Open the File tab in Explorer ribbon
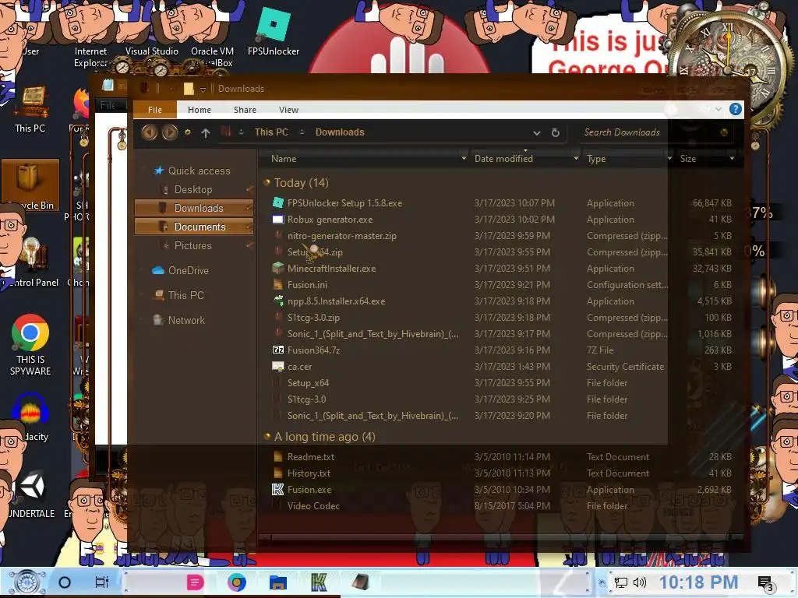 [155, 109]
